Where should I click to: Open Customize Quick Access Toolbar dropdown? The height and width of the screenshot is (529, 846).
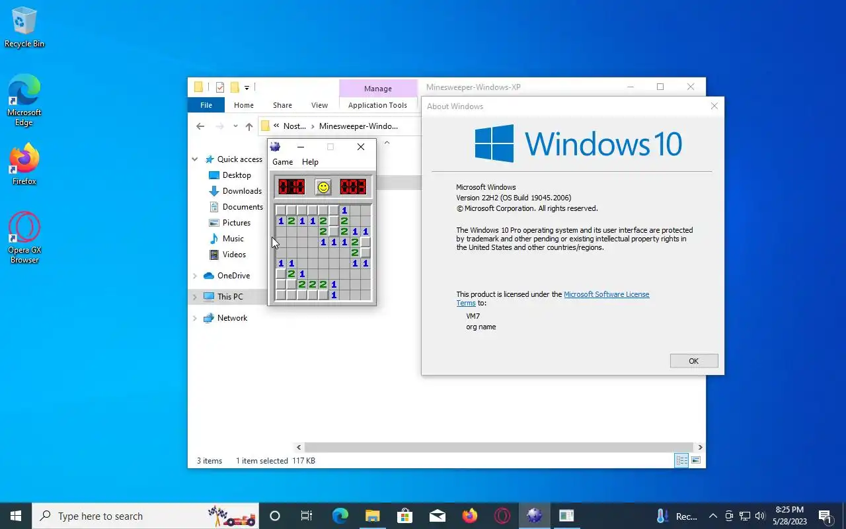tap(247, 87)
